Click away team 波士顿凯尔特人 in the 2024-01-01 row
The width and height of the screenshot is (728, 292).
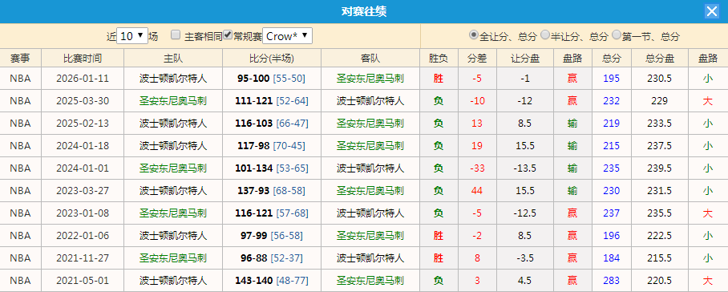(x=370, y=168)
